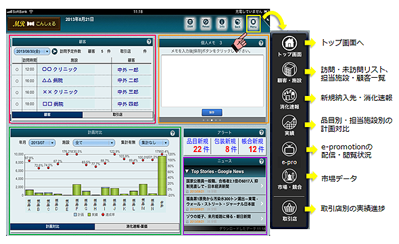Viewport: 399px width, 244px height.
Task: Click the blue 保存 button under memo
Action: pos(212,112)
